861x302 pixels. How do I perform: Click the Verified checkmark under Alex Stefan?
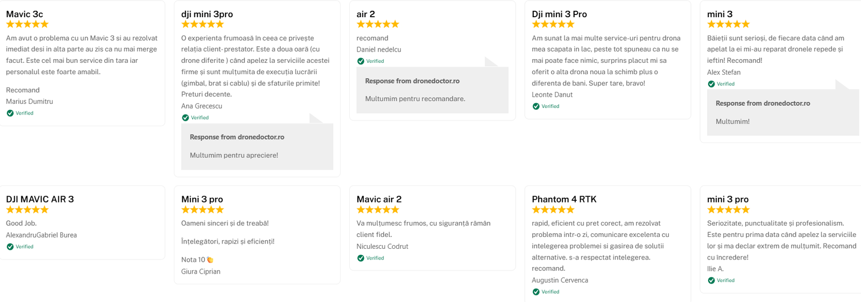[x=711, y=84]
